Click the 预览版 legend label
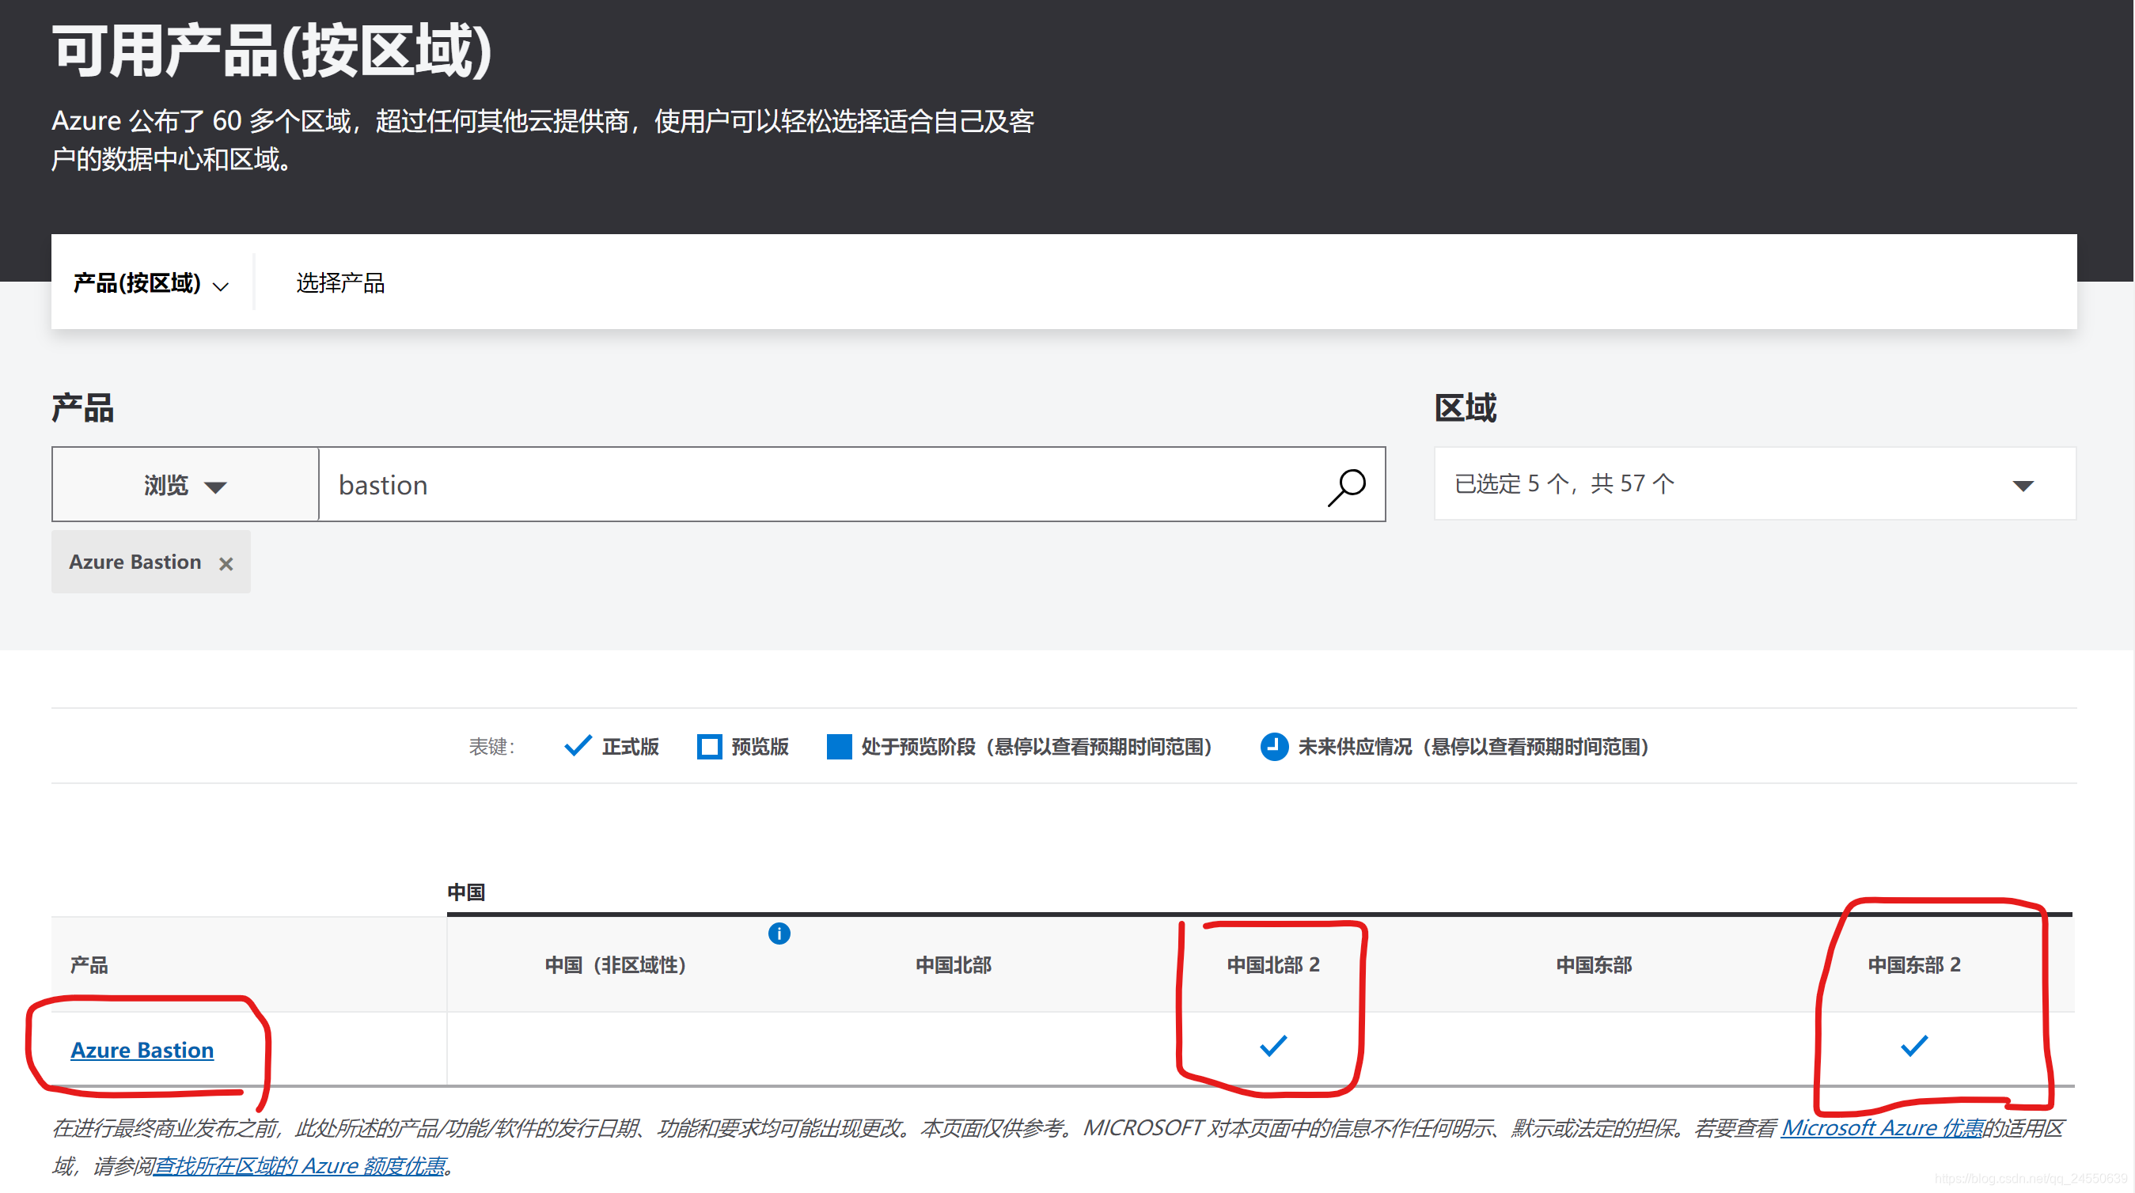Viewport: 2135px width, 1193px height. point(759,747)
